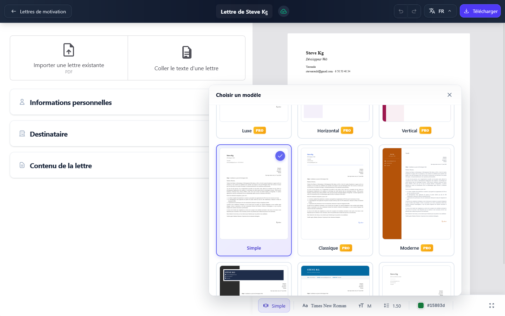Click the PRO badge next to Vertical
Screen dimensions: 505x316
pyautogui.click(x=425, y=130)
